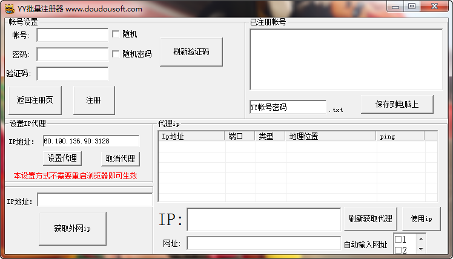Image resolution: width=453 pixels, height=259 pixels.
Task: Click the proxy IP地址 field with 60.190.136.90:3128
Action: coord(91,141)
